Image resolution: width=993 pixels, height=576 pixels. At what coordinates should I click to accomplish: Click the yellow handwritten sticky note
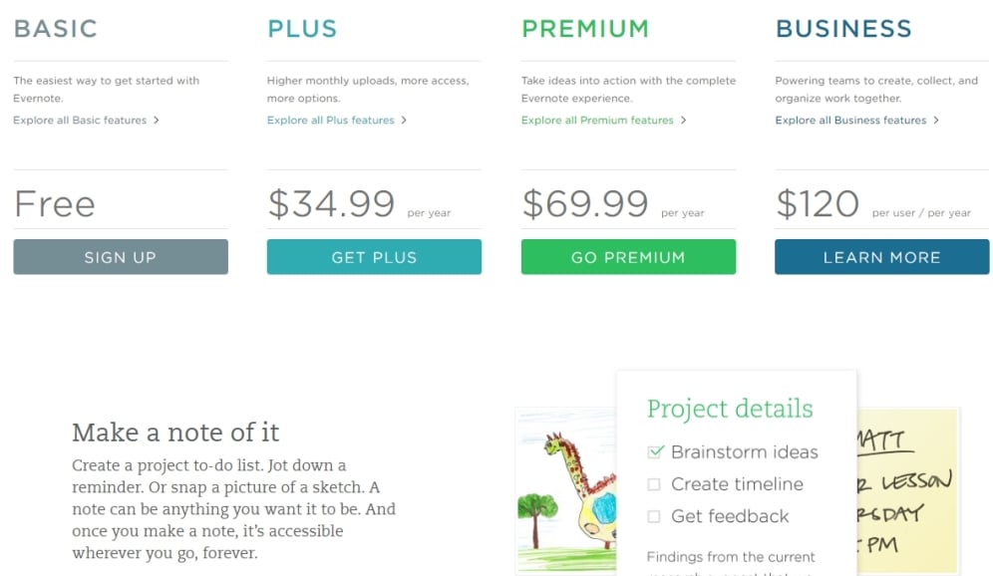[907, 488]
